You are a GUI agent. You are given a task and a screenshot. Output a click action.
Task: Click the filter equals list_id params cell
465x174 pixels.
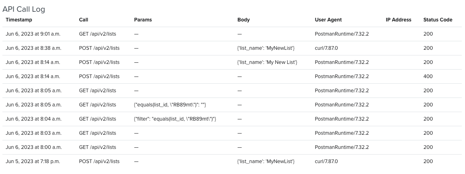click(175, 119)
